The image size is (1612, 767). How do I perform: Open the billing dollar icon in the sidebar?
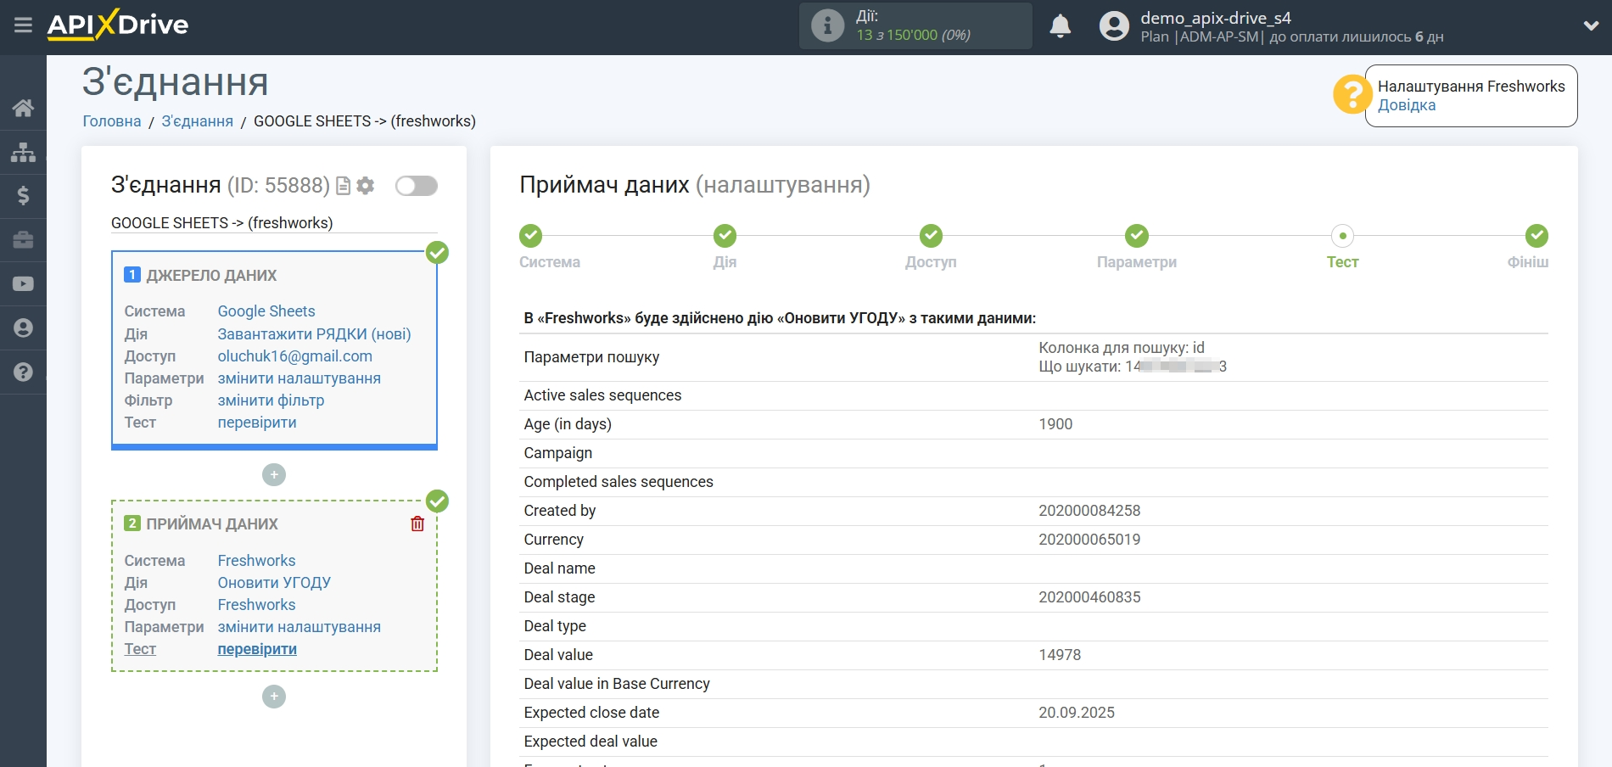point(23,196)
